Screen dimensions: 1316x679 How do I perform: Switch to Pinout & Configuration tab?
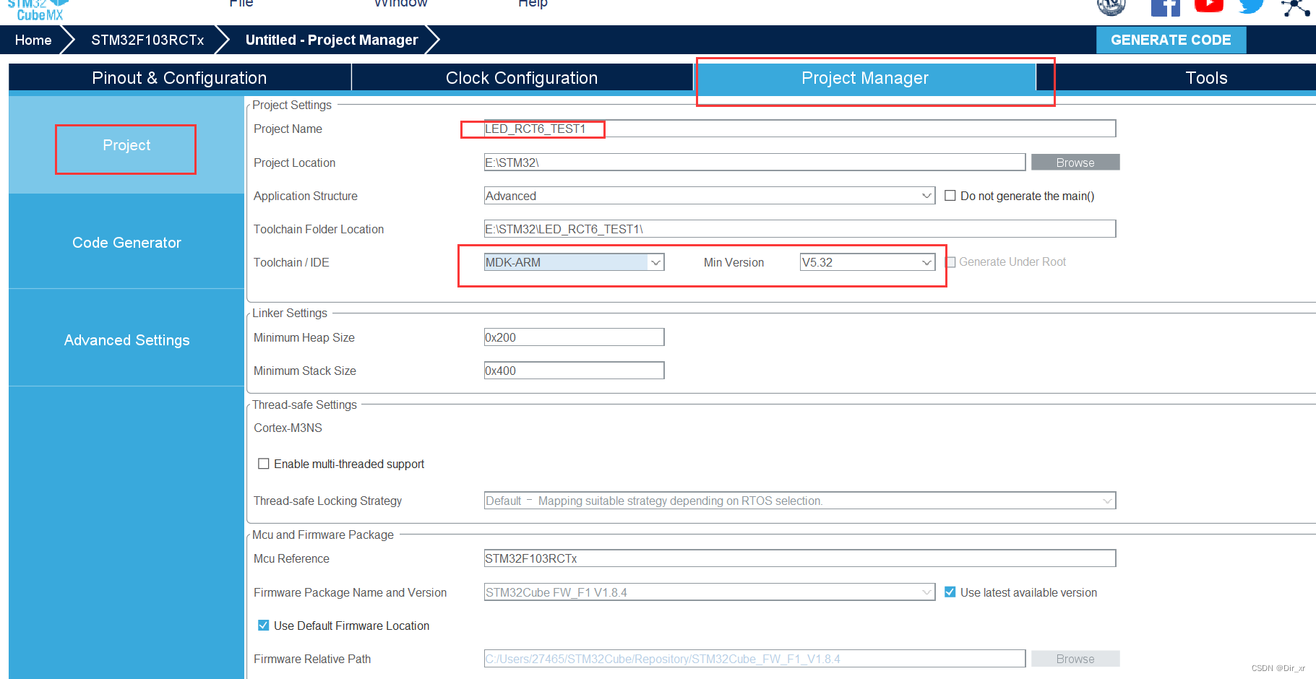click(x=179, y=78)
